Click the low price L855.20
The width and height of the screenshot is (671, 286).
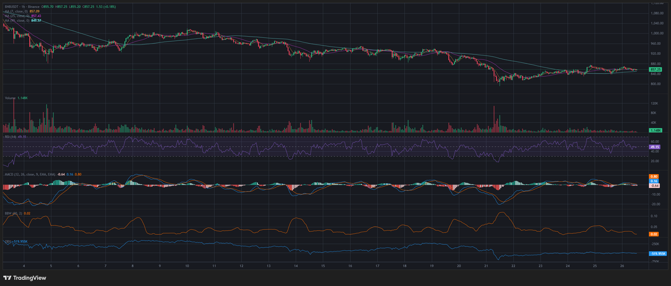75,6
